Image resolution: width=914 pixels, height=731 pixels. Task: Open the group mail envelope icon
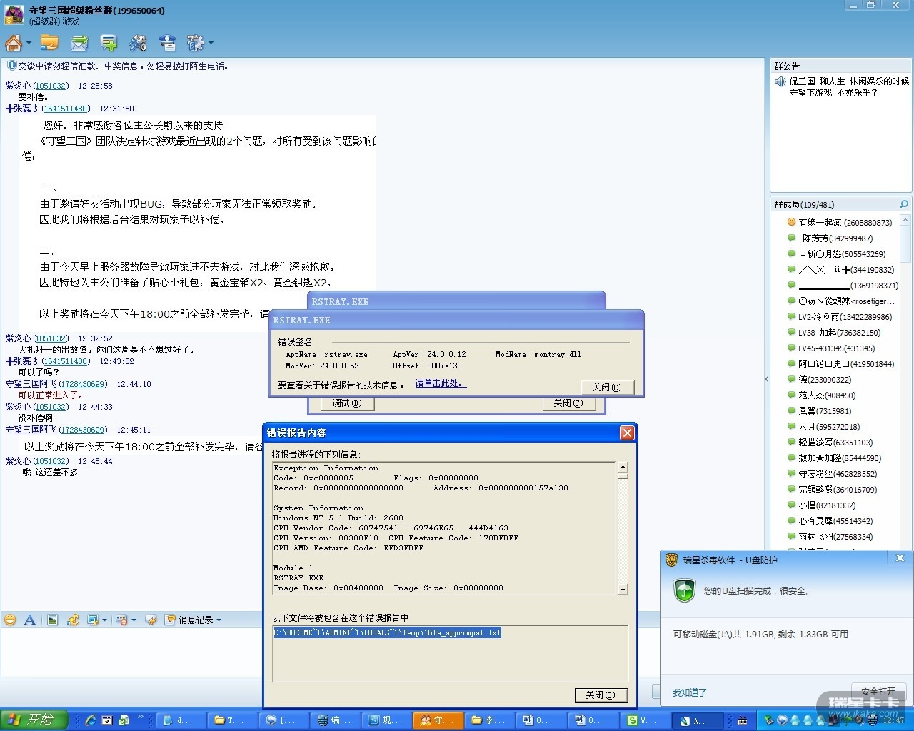point(79,44)
